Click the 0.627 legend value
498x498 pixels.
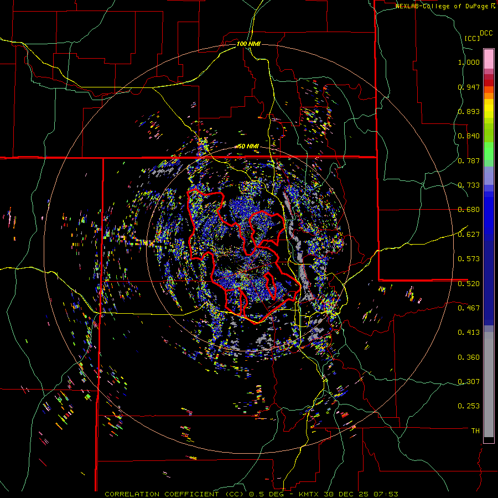point(469,234)
